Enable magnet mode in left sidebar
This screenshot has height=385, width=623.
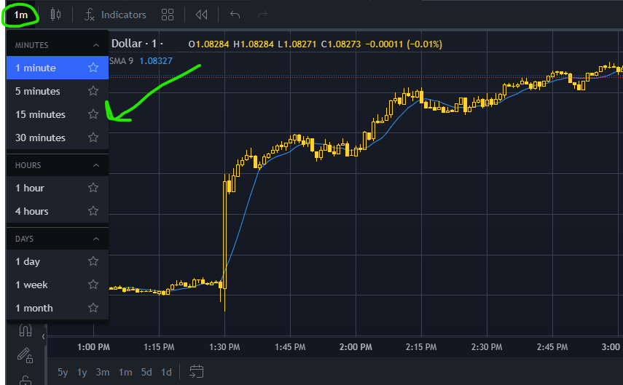[25, 331]
